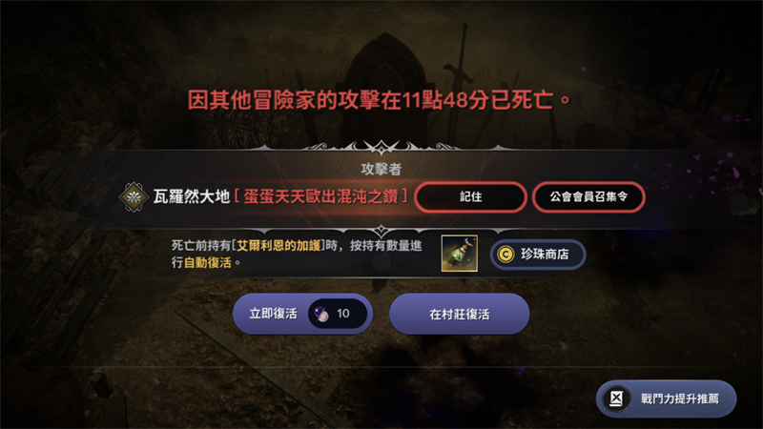Image resolution: width=763 pixels, height=429 pixels.
Task: Click the ornament diamond below attacker row
Action: click(x=381, y=231)
